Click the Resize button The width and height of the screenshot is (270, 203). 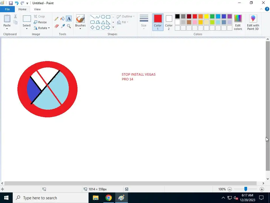point(40,22)
